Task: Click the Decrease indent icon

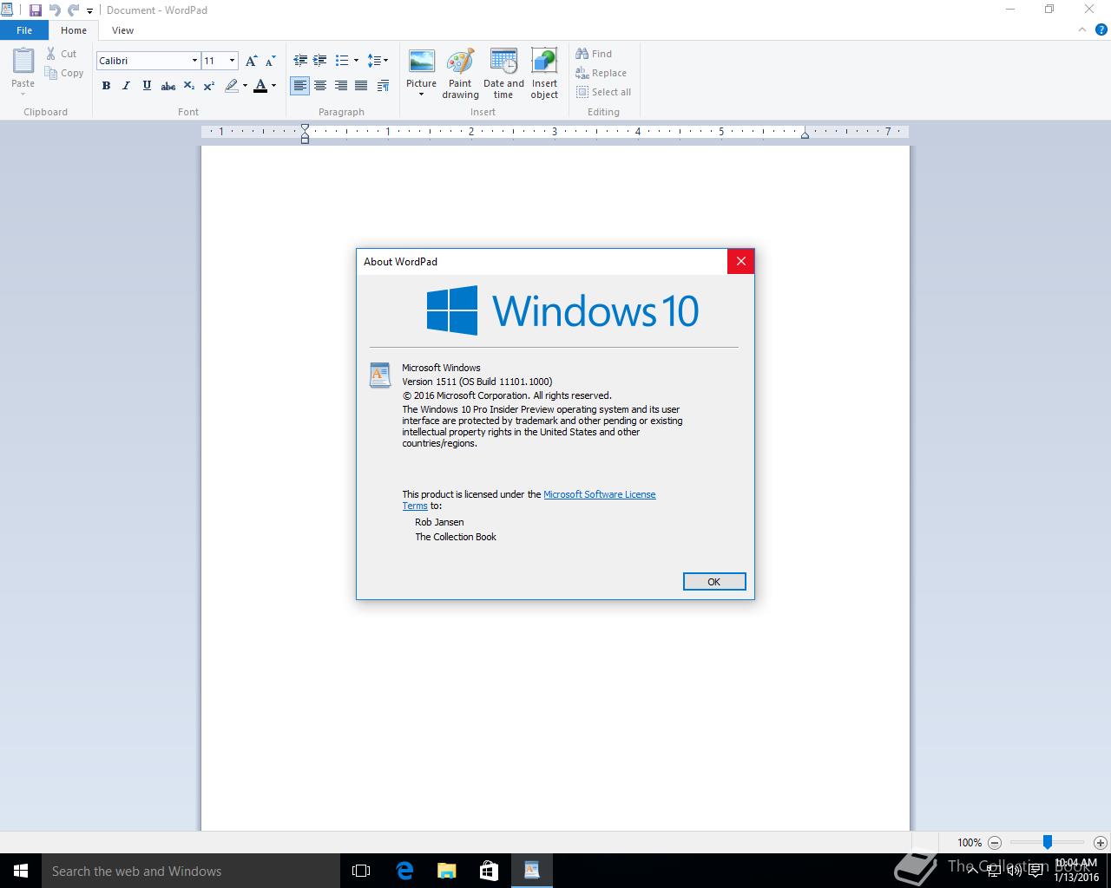Action: point(300,61)
